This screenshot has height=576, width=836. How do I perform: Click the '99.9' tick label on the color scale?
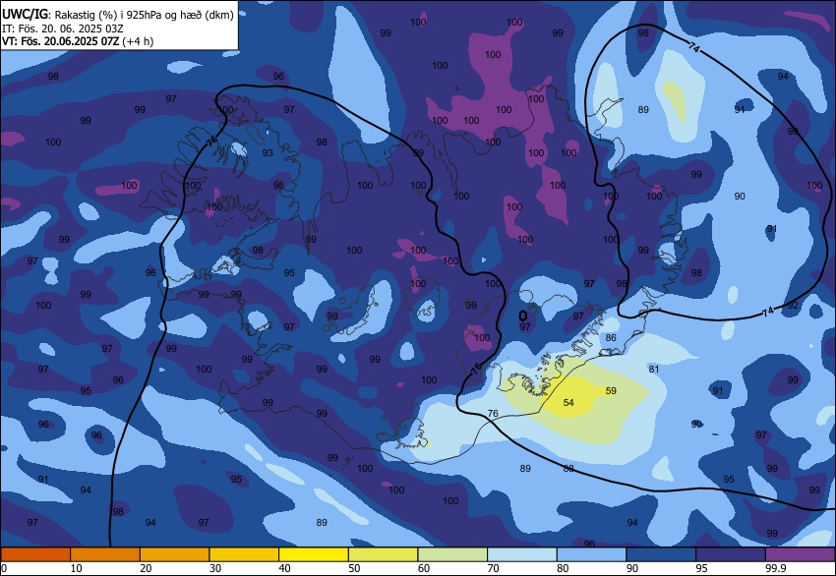click(x=775, y=568)
